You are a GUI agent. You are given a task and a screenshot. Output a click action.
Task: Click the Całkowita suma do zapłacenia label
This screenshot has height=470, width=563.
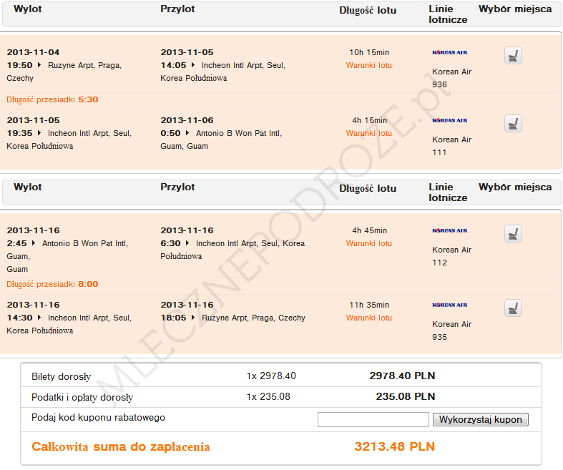pyautogui.click(x=121, y=446)
